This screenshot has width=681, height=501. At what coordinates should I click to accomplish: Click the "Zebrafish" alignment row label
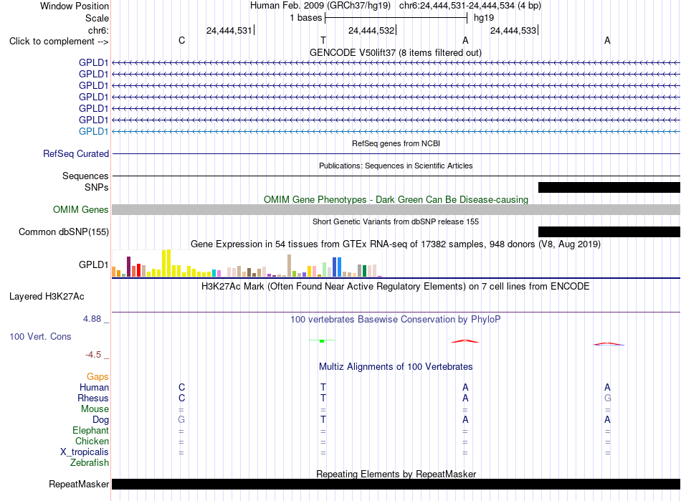(x=90, y=463)
